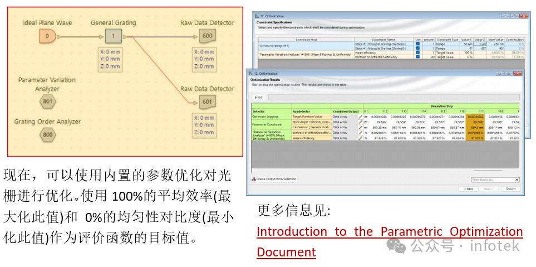536x267 pixels.
Task: Click the horizontal scrollbar of results table
Action: 488,171
